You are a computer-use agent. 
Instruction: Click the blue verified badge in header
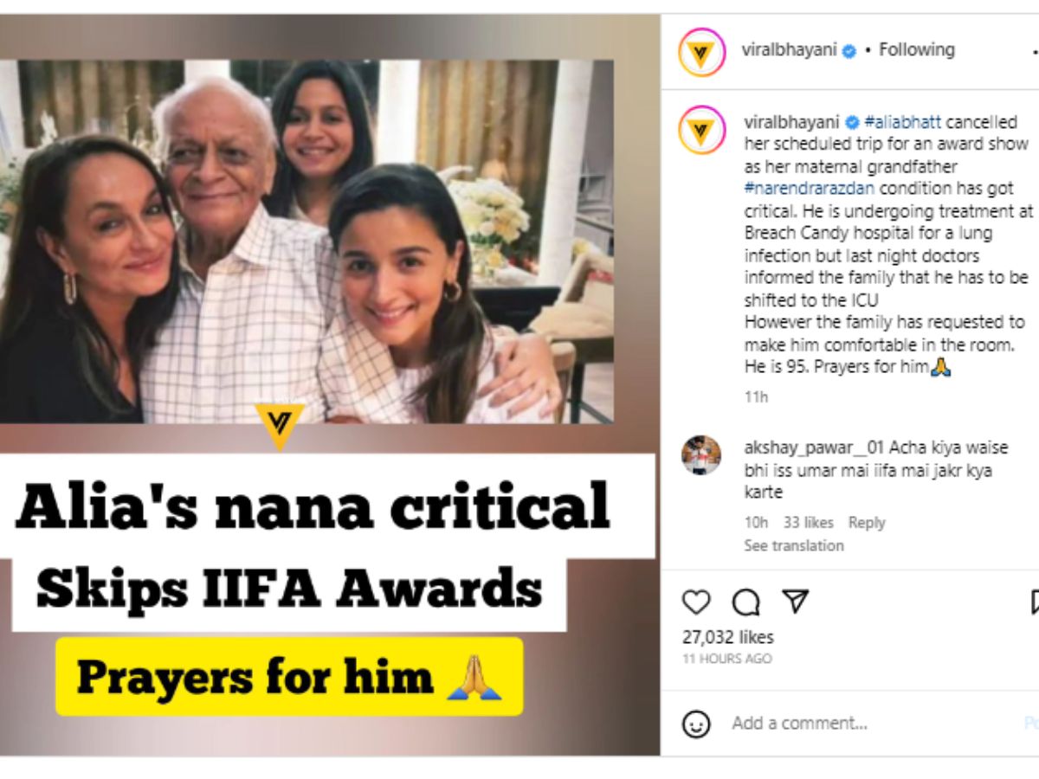(849, 51)
